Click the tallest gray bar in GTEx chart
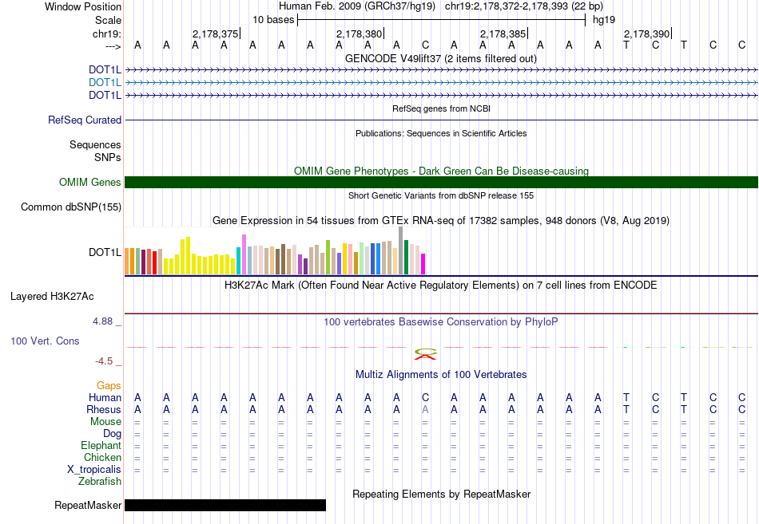This screenshot has height=524, width=759. 401,250
